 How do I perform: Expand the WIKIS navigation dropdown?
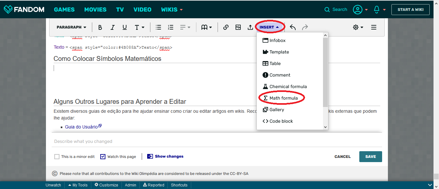(x=172, y=10)
